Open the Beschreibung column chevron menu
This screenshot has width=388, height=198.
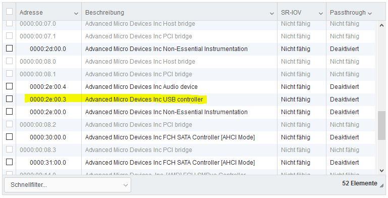(x=271, y=13)
